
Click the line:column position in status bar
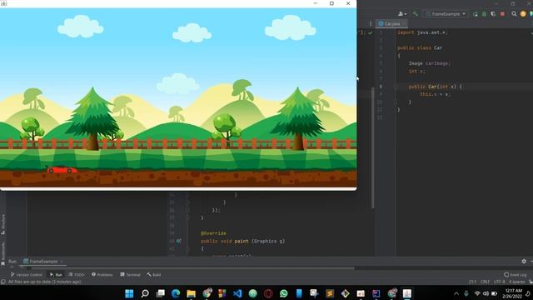pos(472,282)
